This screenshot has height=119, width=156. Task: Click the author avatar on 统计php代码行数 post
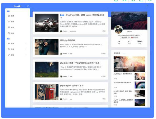(x=61, y=54)
